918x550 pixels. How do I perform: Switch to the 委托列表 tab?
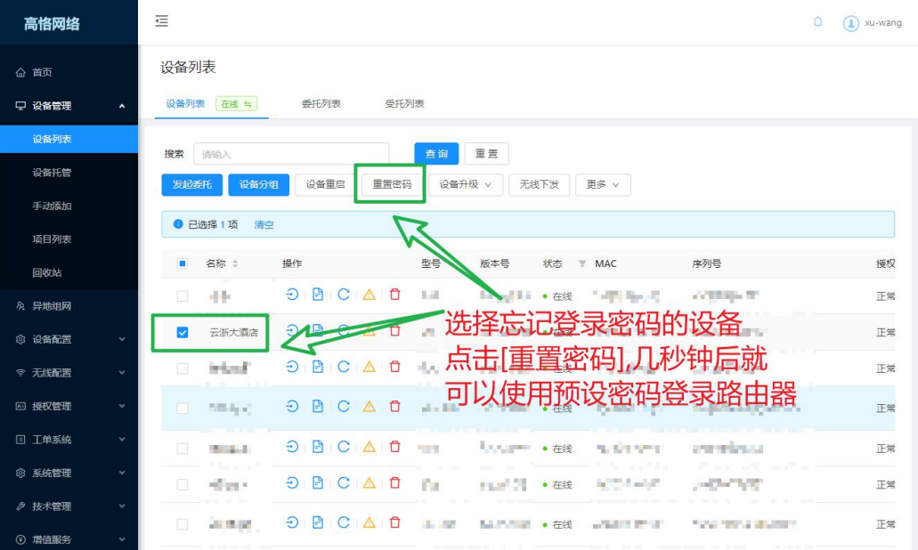tap(321, 104)
